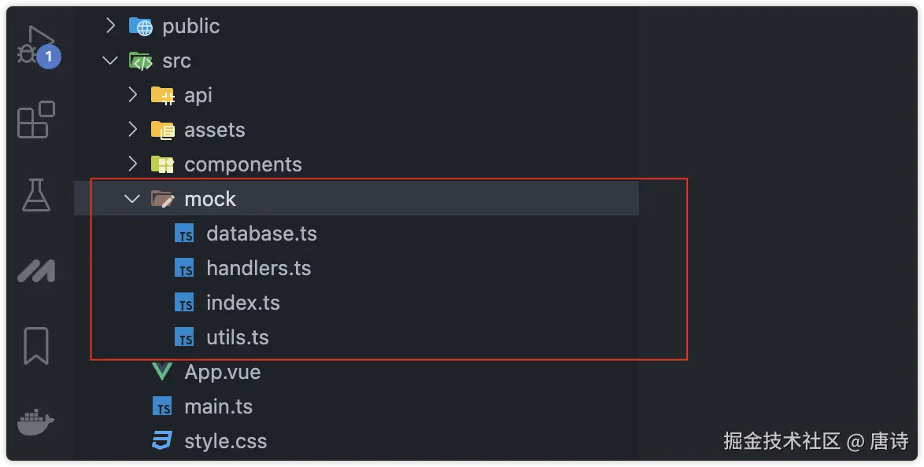
Task: Open database.ts file
Action: point(261,233)
